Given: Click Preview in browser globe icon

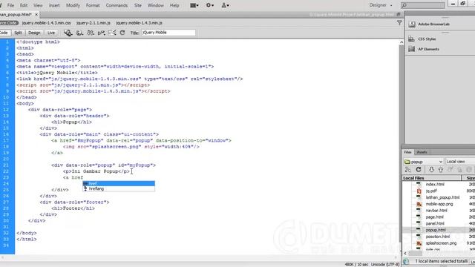Looking at the screenshot, I should point(79,33).
